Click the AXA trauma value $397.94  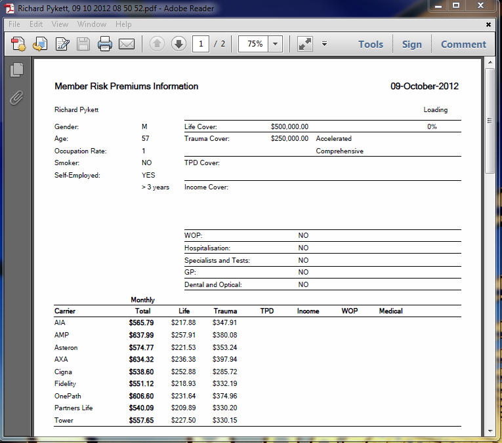click(224, 359)
